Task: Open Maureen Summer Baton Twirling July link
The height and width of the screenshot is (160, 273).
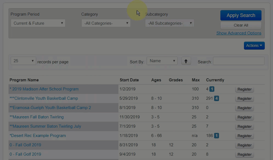Action: pos(45,126)
